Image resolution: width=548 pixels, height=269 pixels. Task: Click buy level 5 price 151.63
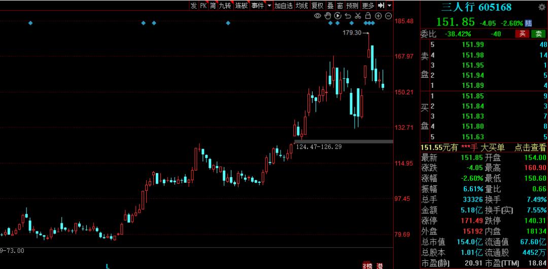pyautogui.click(x=472, y=137)
